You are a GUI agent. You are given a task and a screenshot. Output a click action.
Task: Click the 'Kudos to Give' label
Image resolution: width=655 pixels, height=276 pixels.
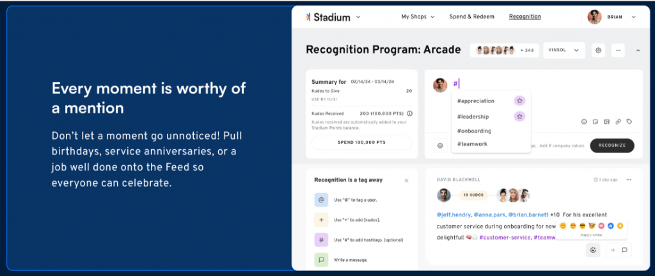click(x=326, y=91)
